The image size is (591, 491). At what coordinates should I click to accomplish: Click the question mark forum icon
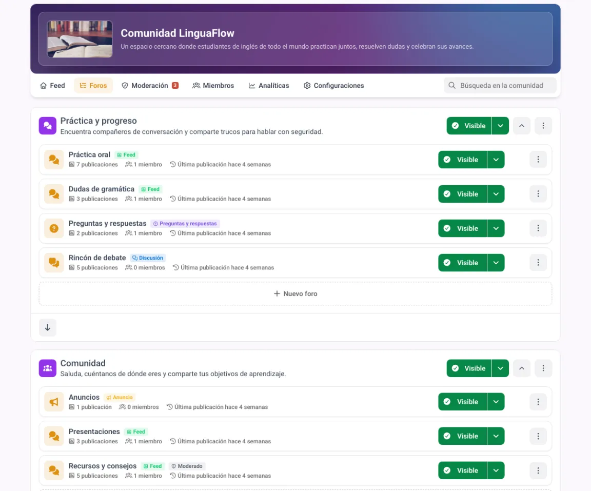[x=54, y=228]
